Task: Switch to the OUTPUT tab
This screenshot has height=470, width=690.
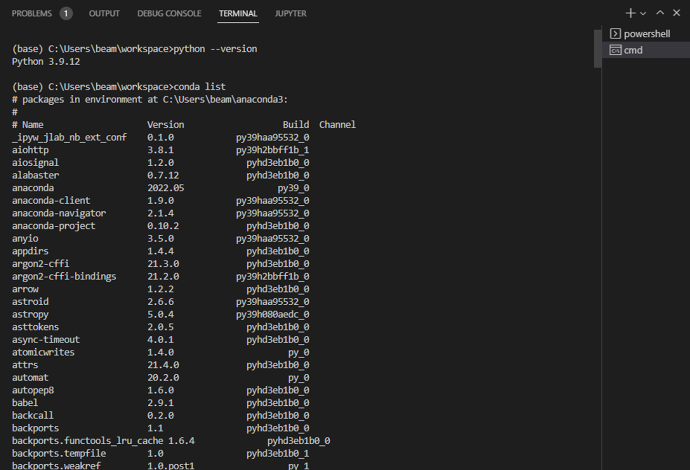Action: point(104,13)
